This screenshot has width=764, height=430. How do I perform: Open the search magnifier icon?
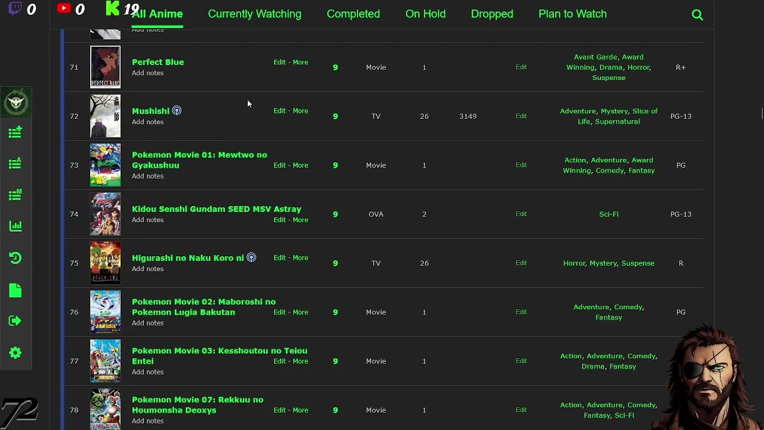pos(697,15)
